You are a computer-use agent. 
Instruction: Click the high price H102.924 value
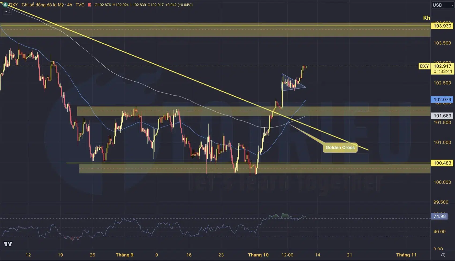click(x=121, y=5)
